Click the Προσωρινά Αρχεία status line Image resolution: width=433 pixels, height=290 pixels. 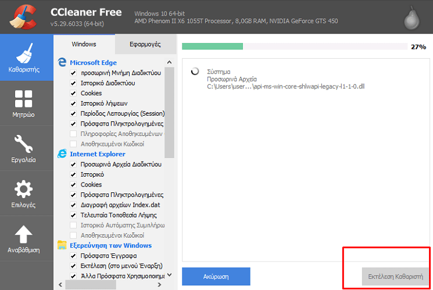[x=232, y=79]
